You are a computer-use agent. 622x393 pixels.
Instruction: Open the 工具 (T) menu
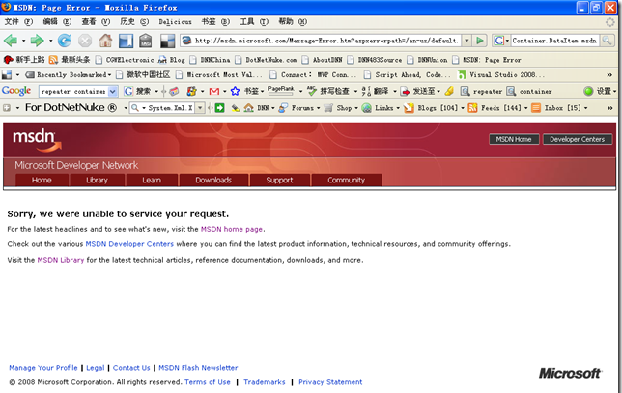point(254,22)
